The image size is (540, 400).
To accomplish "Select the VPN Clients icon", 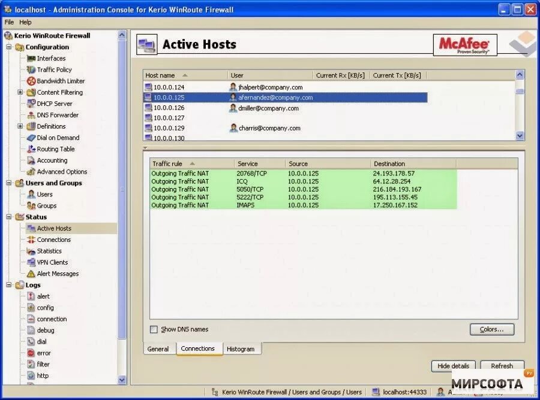I will [x=31, y=262].
